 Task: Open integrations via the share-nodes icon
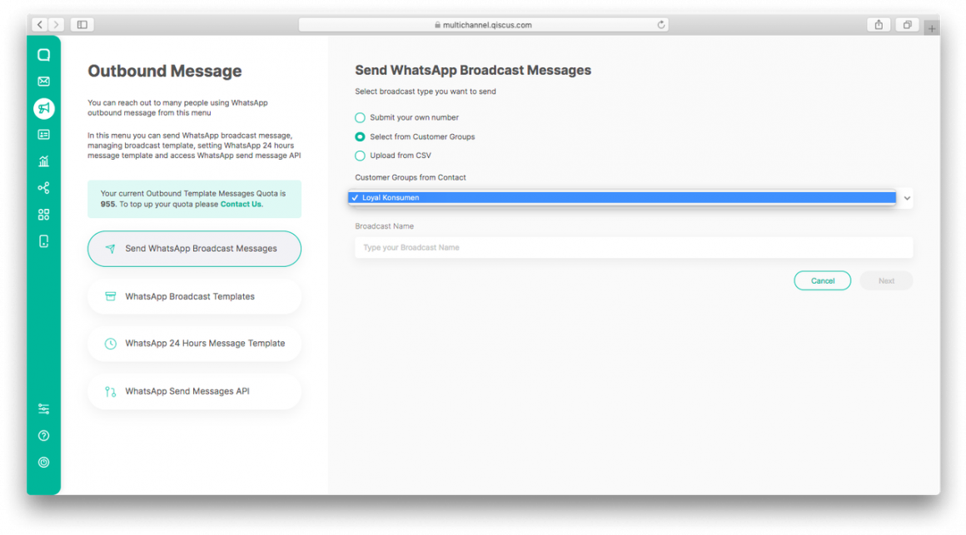pyautogui.click(x=43, y=187)
